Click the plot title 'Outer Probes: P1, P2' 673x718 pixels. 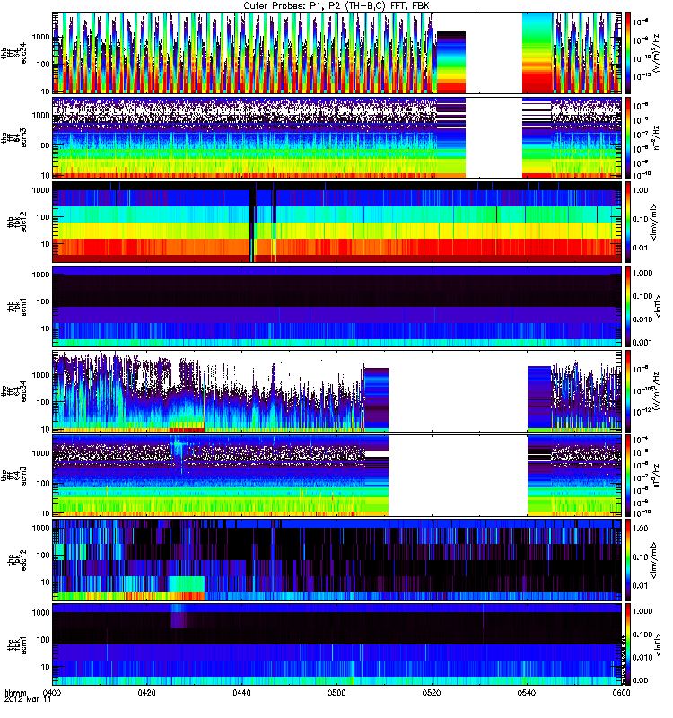pos(336,5)
